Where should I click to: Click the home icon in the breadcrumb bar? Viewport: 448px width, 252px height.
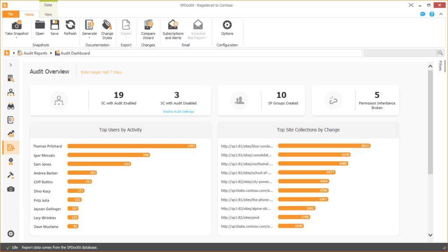point(7,53)
